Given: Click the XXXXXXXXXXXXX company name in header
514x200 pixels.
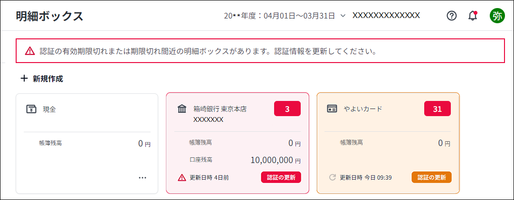Looking at the screenshot, I should [x=386, y=15].
